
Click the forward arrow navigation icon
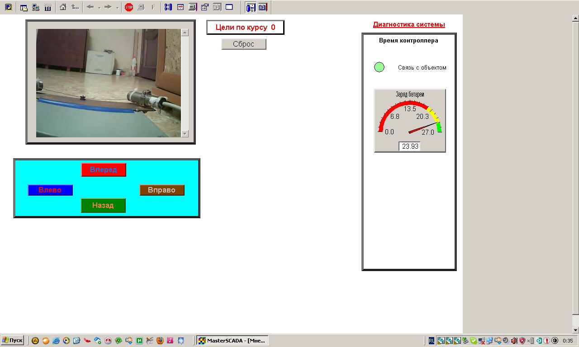(x=108, y=7)
